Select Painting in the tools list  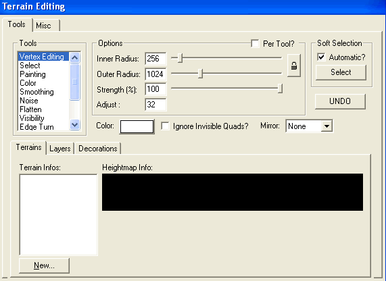[32, 74]
